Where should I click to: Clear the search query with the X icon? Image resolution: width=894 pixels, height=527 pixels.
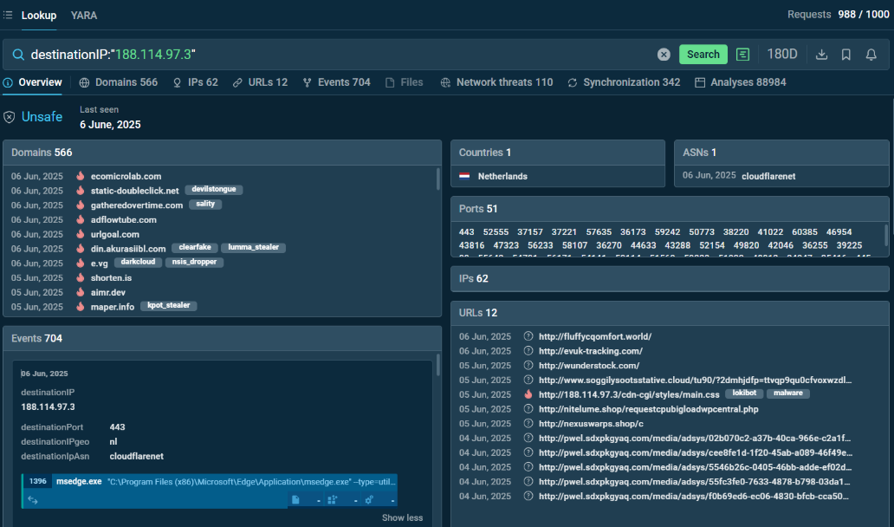point(664,55)
